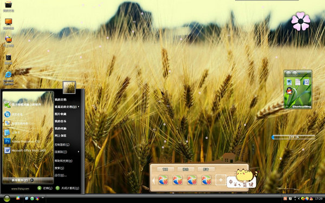Click the red S input method tray icon
This screenshot has width=325, height=203.
pyautogui.click(x=285, y=199)
